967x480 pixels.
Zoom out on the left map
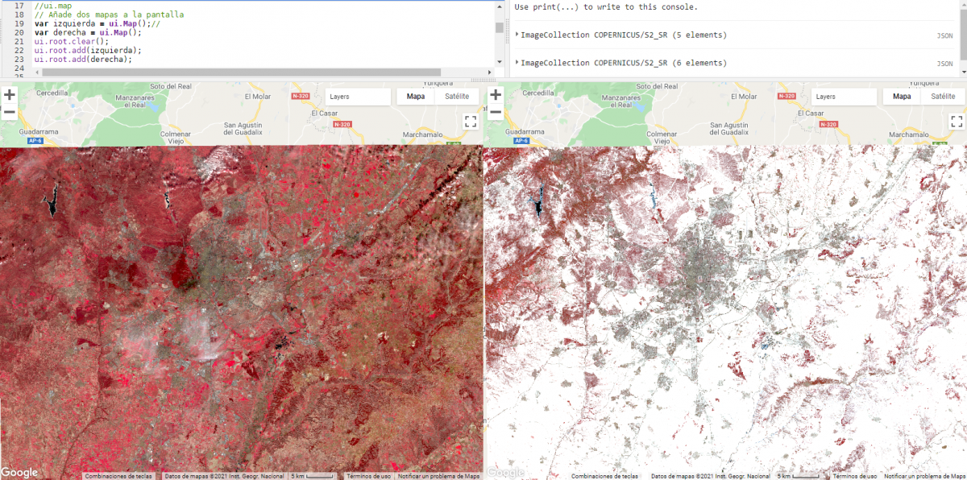pyautogui.click(x=9, y=114)
